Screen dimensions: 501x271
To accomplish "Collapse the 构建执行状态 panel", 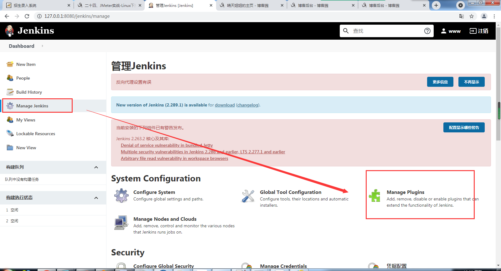I will (96, 198).
